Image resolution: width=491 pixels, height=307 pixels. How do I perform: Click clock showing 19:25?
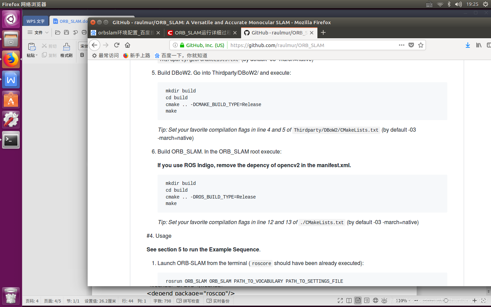[472, 4]
